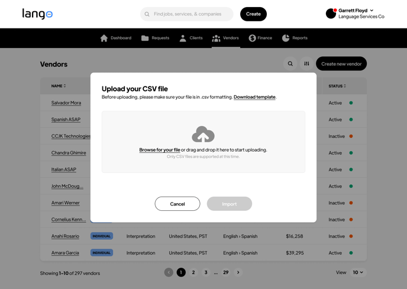Open the Finance tab

tap(260, 38)
